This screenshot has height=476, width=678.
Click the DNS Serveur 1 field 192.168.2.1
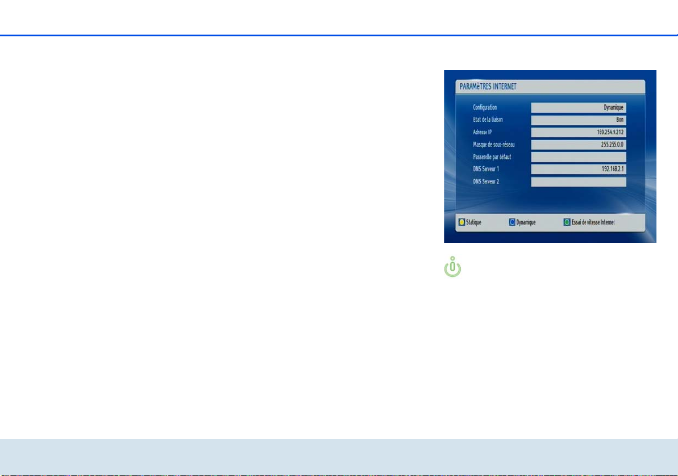point(579,169)
